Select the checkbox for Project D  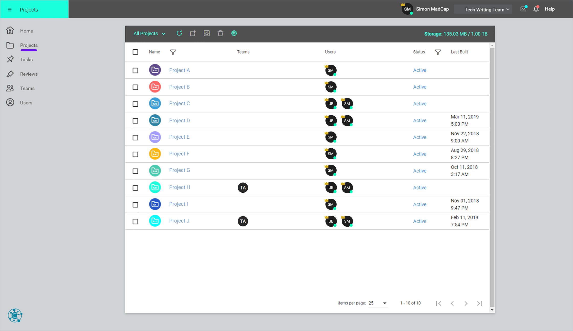(135, 120)
